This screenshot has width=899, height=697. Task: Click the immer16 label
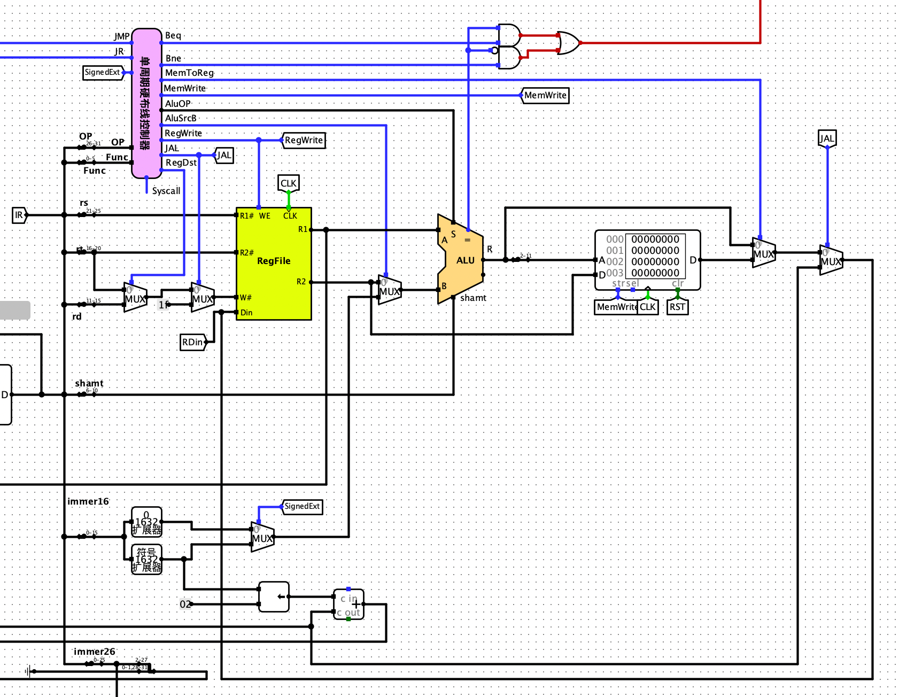[88, 501]
